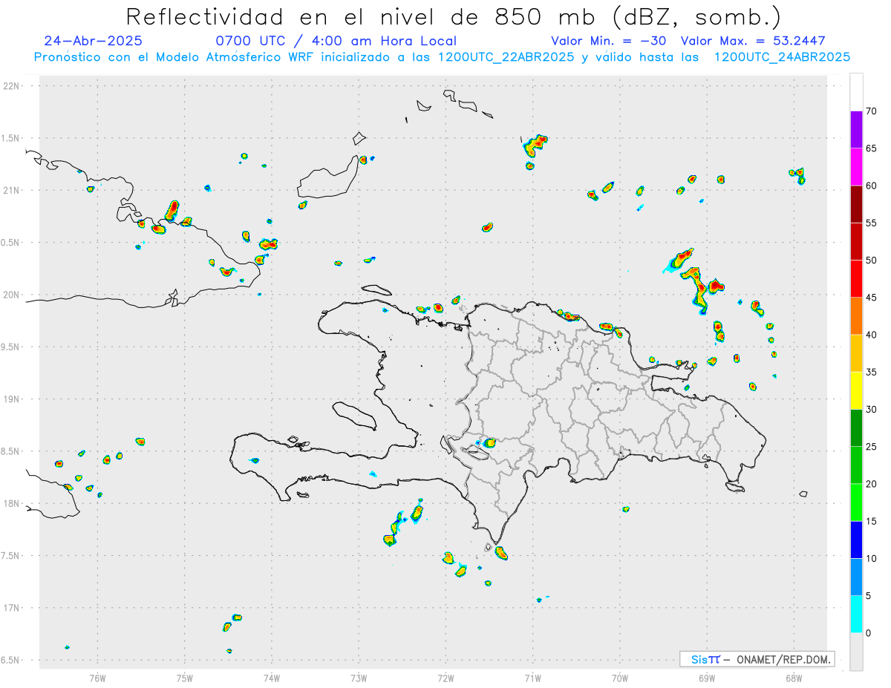Select the red 50–55 dBZ colorbar segment

pos(856,241)
